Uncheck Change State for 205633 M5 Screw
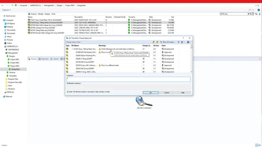This screenshot has width=262, height=147. click(144, 68)
